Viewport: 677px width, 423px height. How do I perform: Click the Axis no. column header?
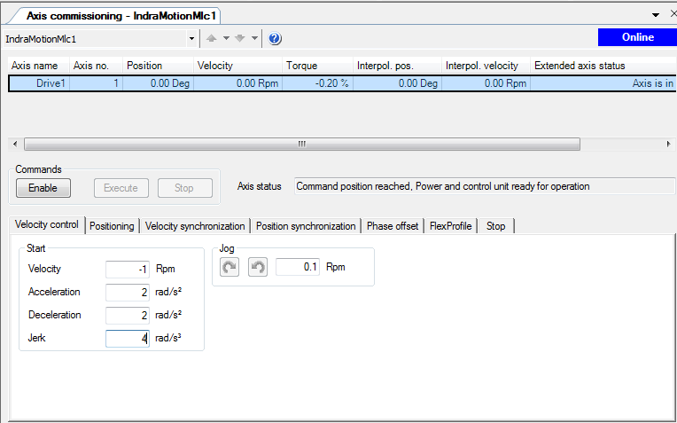click(x=96, y=66)
